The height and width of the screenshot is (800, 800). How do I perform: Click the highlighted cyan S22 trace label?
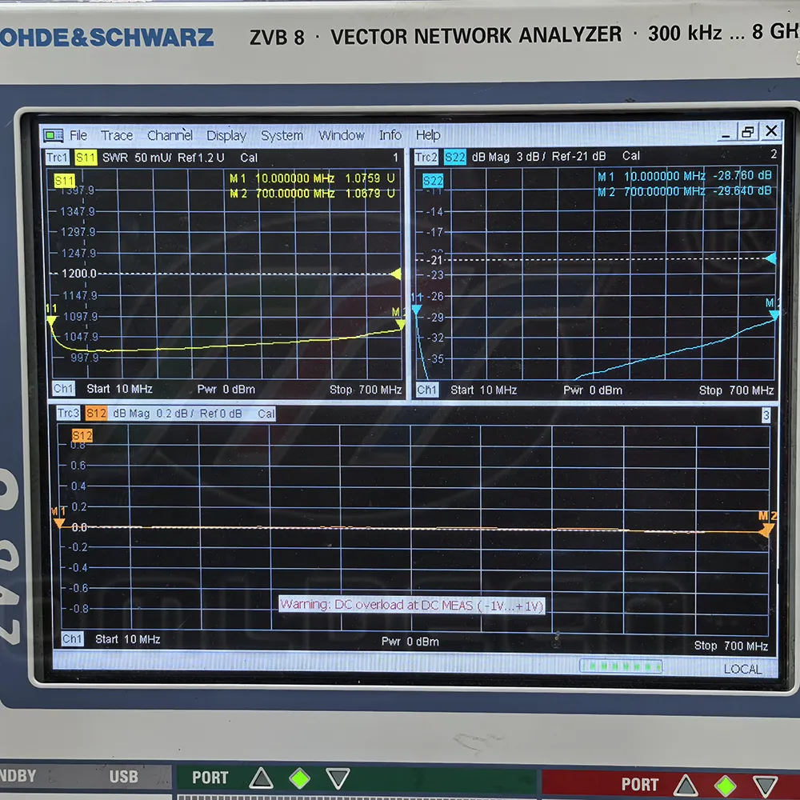pos(455,157)
